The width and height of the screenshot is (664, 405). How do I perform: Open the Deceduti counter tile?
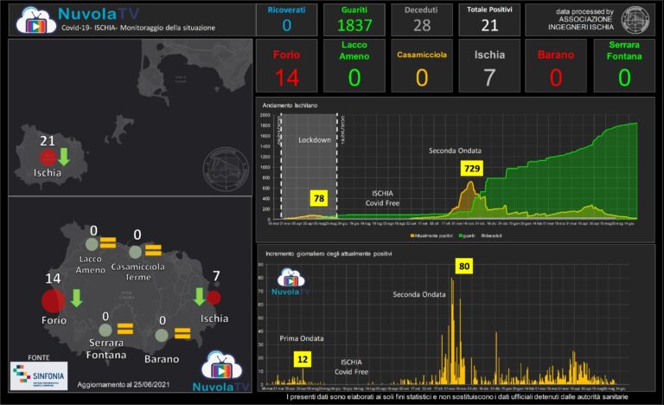click(x=422, y=20)
